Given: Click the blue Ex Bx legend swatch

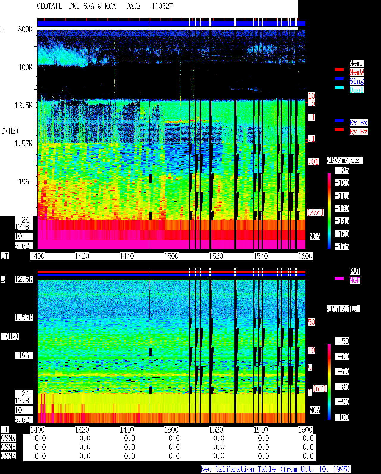Looking at the screenshot, I should click(x=339, y=121).
